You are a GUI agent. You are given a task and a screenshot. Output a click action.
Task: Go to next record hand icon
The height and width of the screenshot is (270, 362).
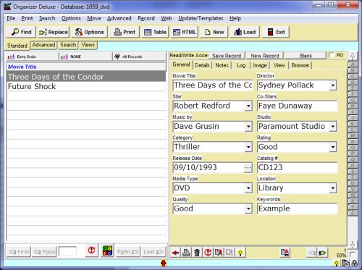click(322, 253)
